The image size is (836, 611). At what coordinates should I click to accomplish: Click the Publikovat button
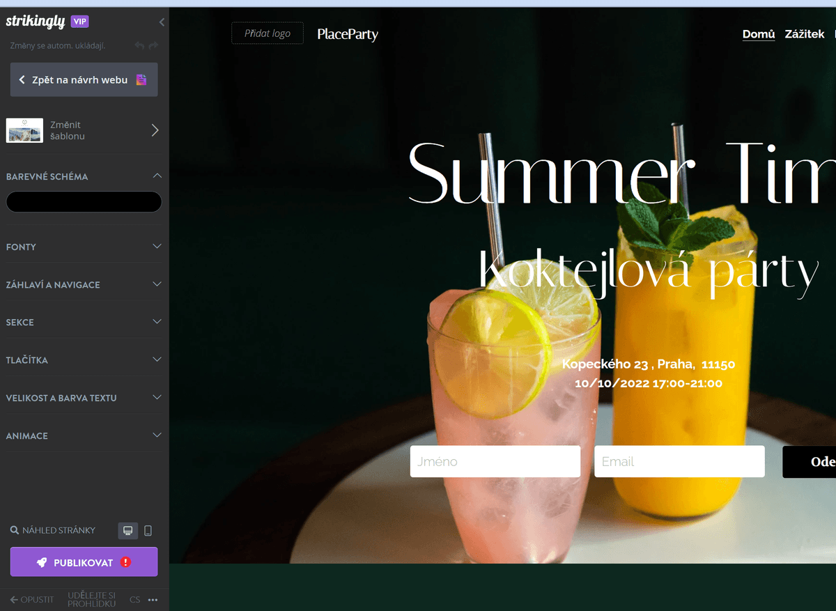pos(84,562)
